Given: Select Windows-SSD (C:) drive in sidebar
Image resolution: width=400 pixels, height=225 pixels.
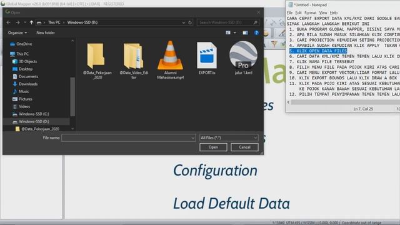Looking at the screenshot, I should pyautogui.click(x=31, y=114).
